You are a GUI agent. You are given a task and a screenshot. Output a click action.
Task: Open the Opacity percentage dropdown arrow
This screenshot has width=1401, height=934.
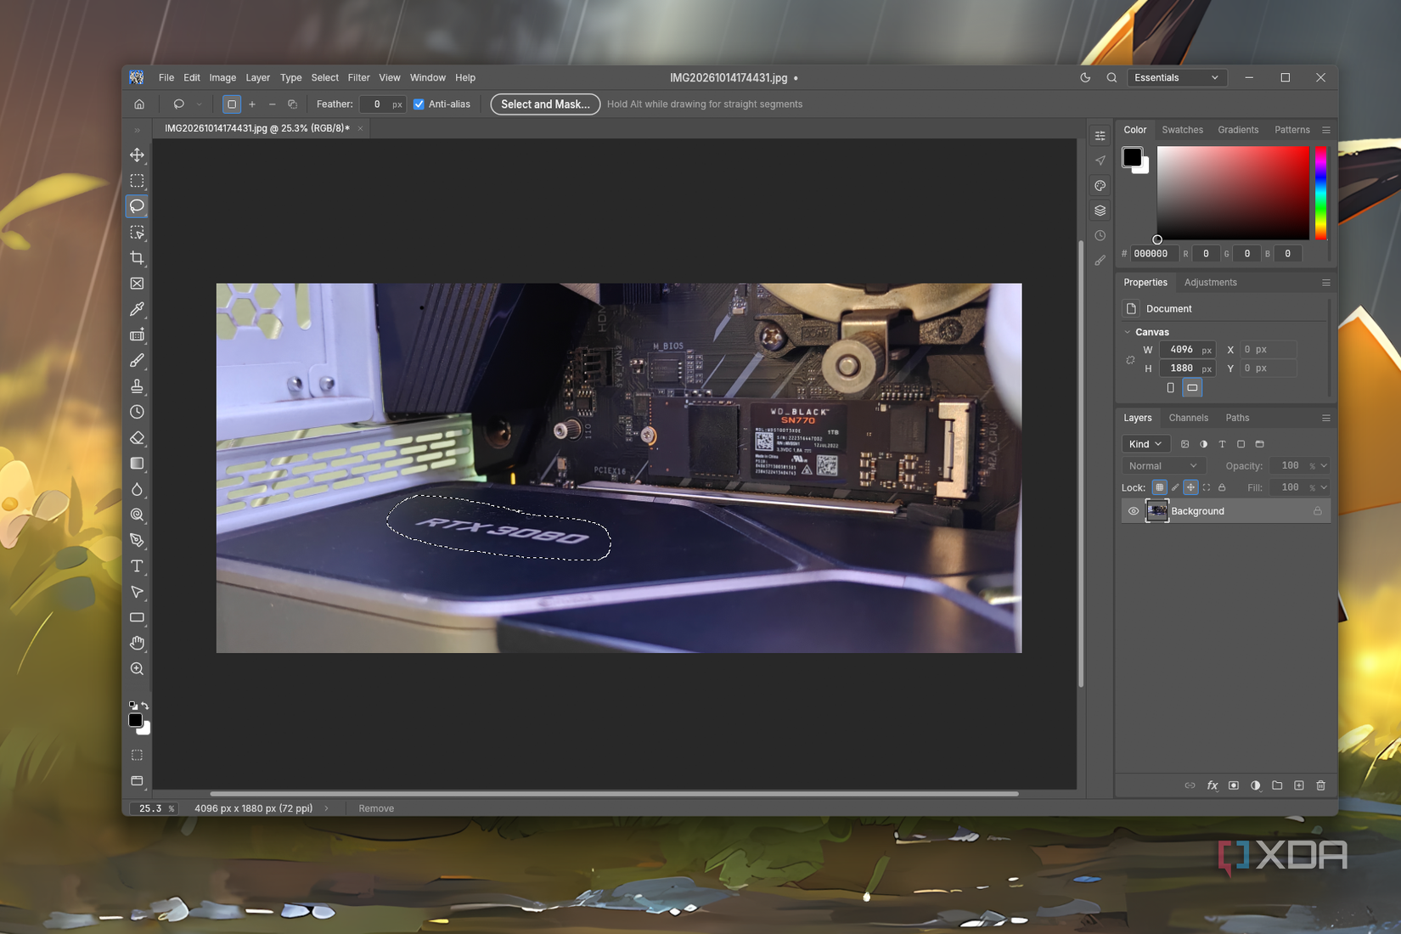(1323, 466)
